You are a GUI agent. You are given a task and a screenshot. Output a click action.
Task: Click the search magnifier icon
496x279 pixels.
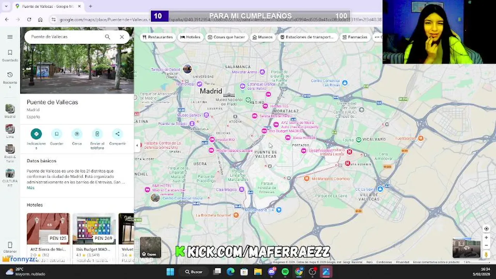107,37
